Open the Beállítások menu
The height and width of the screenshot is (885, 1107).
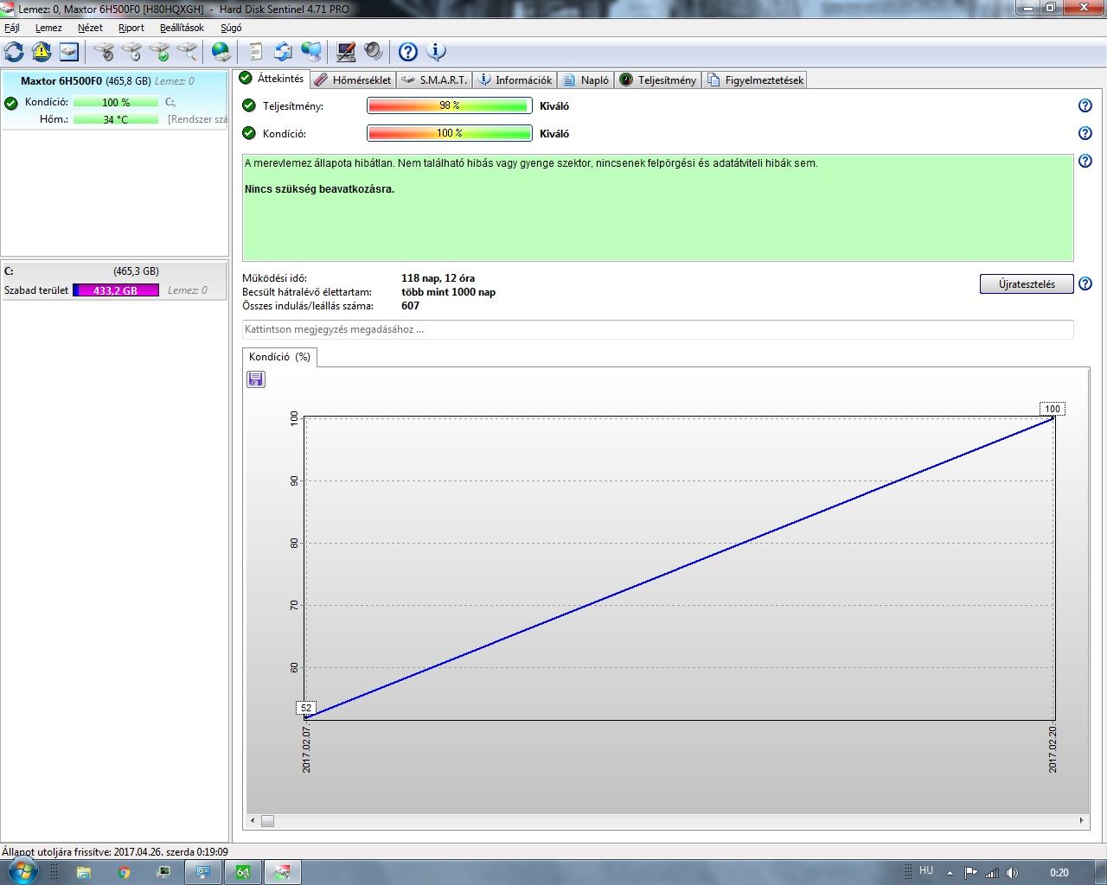click(x=182, y=28)
